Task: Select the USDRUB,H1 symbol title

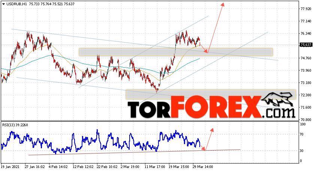Action: tap(17, 4)
